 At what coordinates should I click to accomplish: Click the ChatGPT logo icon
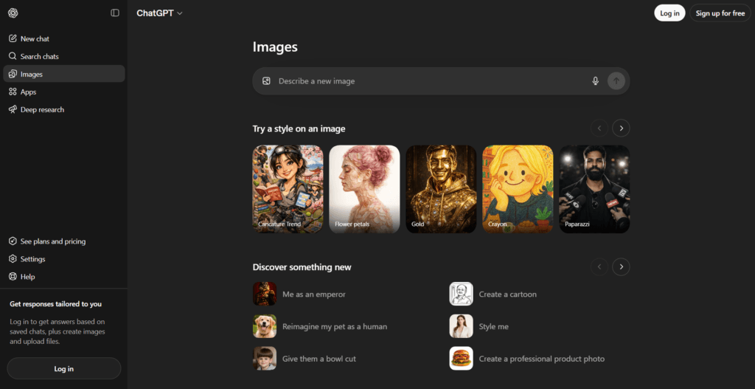point(13,13)
